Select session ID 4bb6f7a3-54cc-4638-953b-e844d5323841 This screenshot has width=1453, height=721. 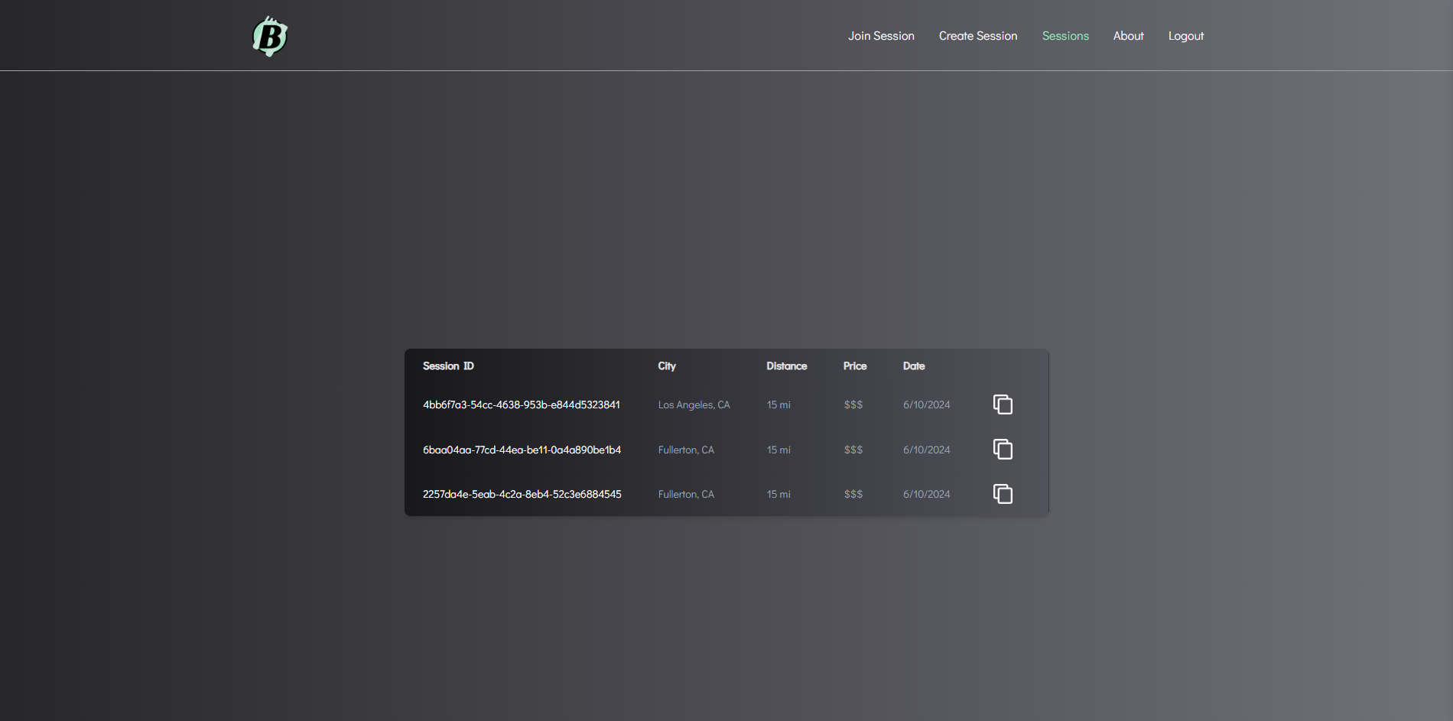[x=522, y=404]
